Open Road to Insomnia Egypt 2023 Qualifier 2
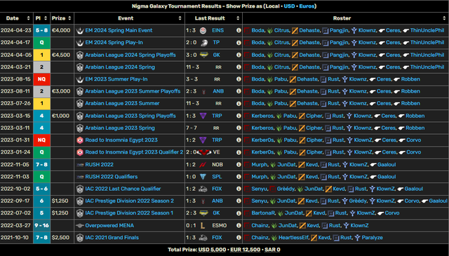Image resolution: width=449 pixels, height=256 pixels. 134,152
